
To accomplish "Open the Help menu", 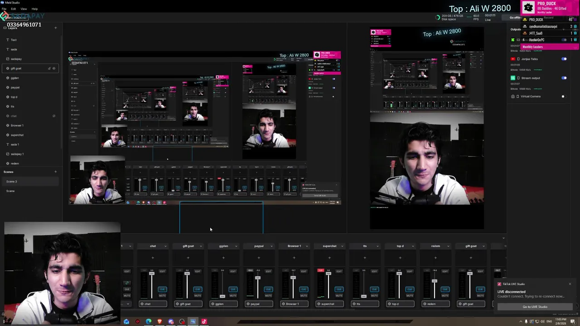I will 34,9.
